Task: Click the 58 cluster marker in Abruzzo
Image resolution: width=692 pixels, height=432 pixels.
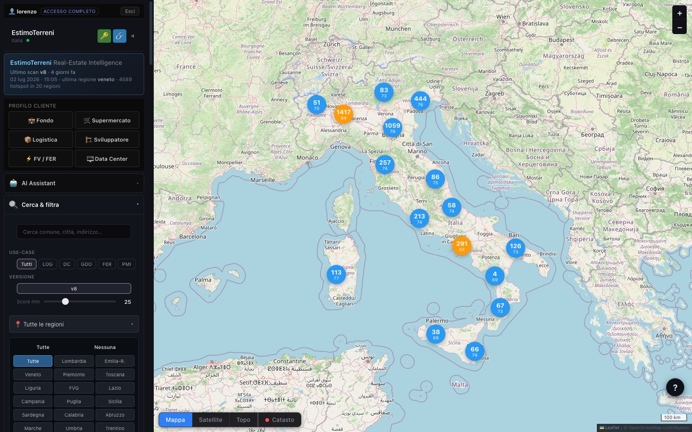Action: click(452, 207)
